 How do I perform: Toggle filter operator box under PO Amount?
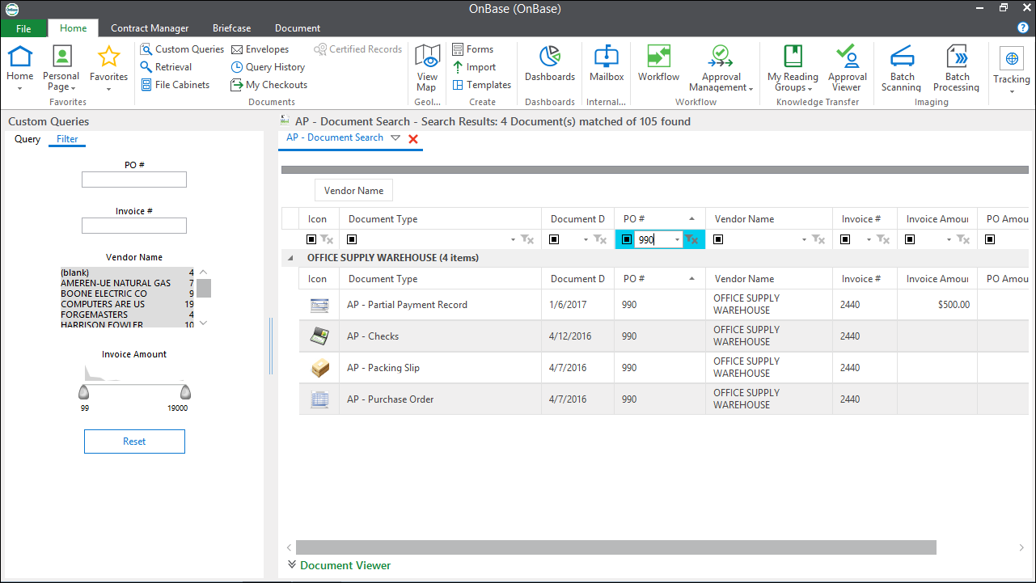pos(991,239)
